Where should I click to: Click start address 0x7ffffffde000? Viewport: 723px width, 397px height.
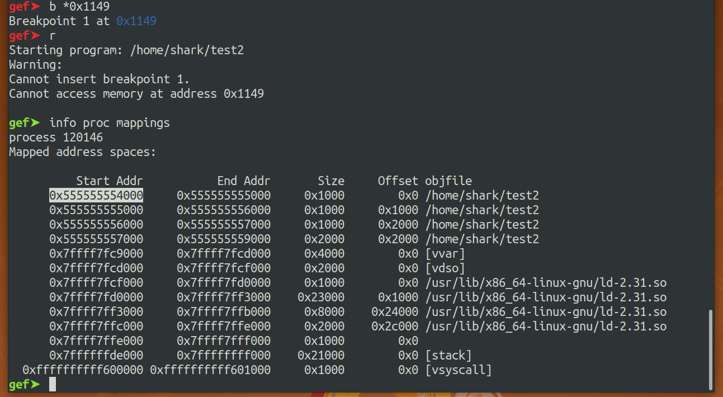pos(96,356)
